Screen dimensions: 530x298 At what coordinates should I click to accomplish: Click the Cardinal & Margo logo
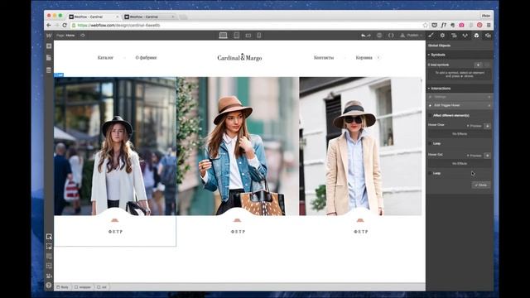[x=239, y=58]
